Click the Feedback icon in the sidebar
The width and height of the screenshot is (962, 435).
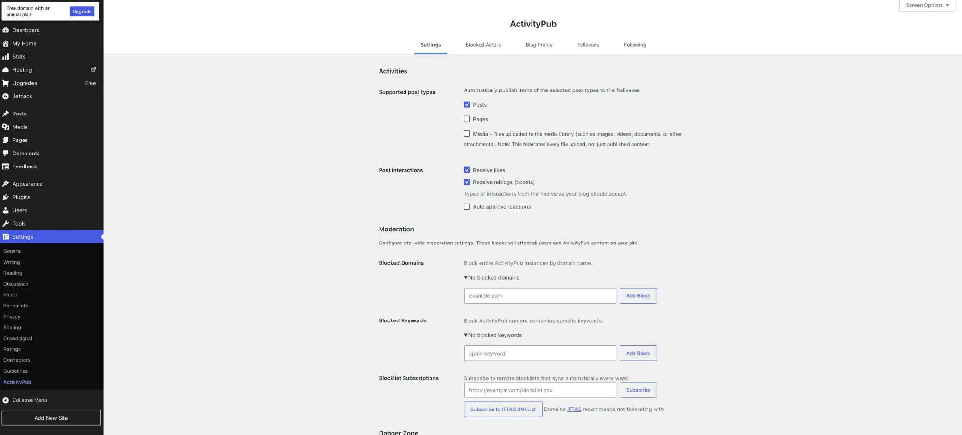coord(6,166)
